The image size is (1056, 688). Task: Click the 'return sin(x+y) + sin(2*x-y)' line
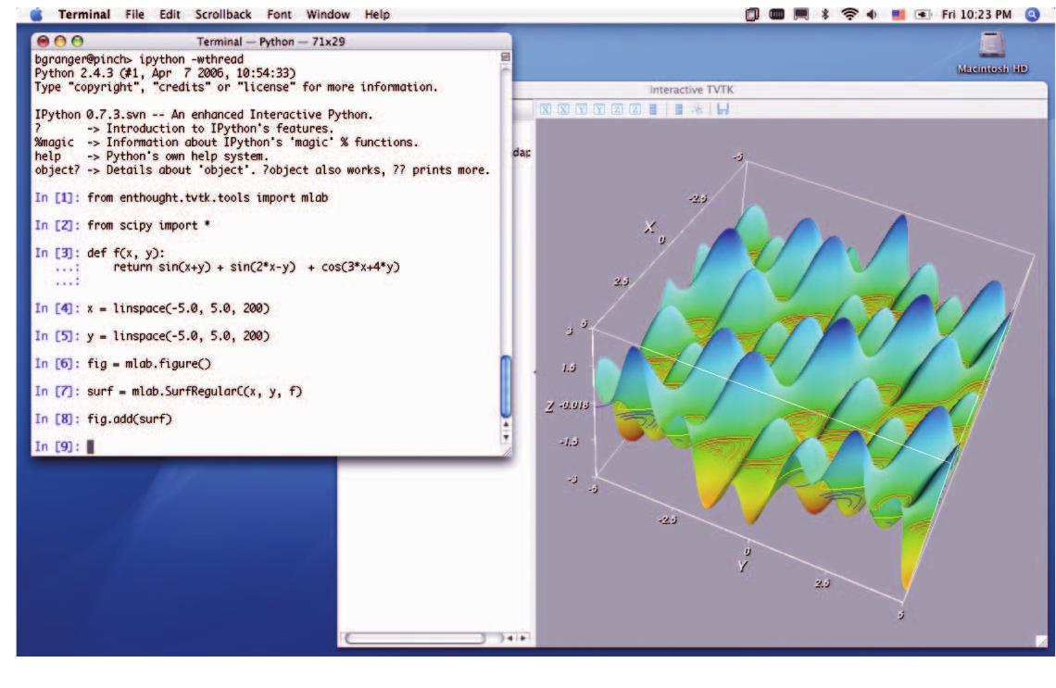point(257,267)
